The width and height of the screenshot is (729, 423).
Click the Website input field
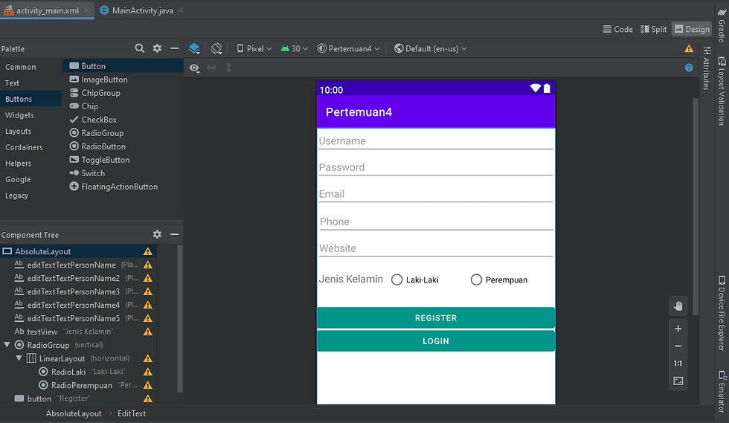[x=436, y=248]
